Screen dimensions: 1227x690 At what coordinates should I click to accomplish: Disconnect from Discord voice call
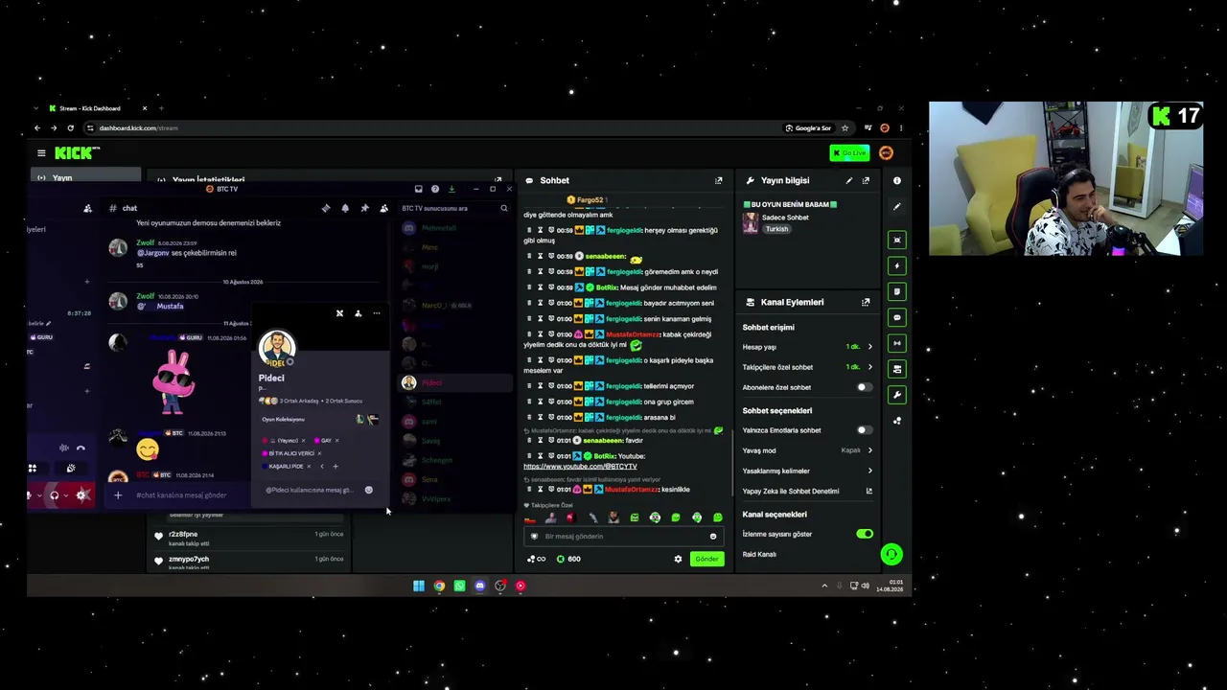pyautogui.click(x=81, y=448)
